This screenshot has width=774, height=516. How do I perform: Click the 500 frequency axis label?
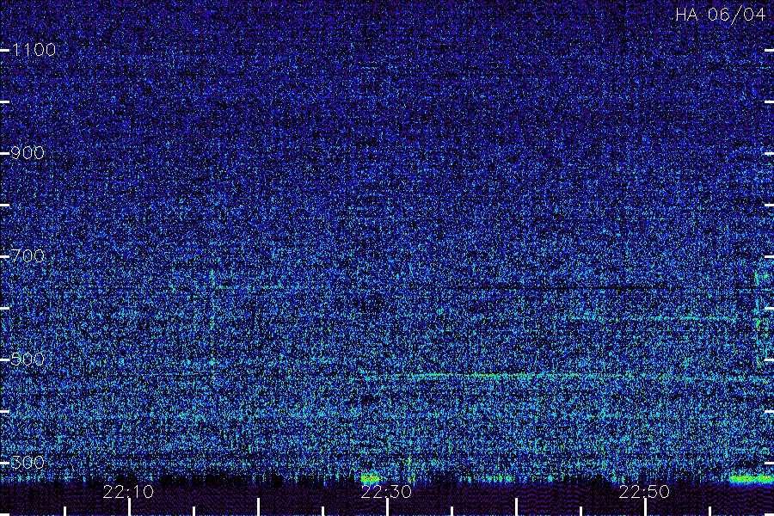pos(28,359)
